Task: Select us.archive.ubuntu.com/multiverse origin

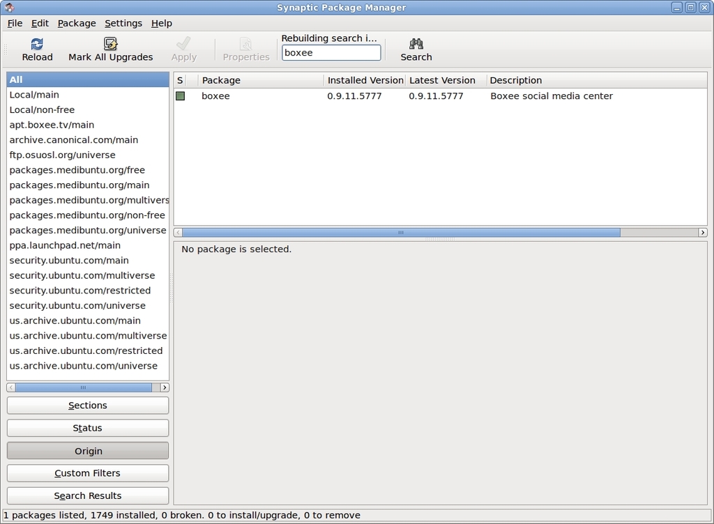Action: (87, 335)
